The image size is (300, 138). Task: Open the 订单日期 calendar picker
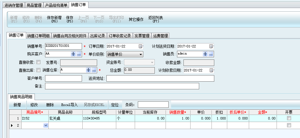click(x=141, y=46)
